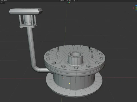
Task: Click the colorful sphere icon below the header
Action: (69, 3)
